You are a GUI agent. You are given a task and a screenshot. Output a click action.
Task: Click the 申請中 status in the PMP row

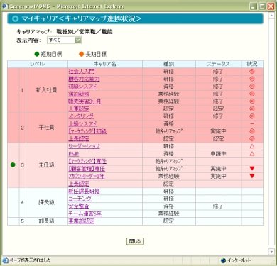tap(218, 154)
